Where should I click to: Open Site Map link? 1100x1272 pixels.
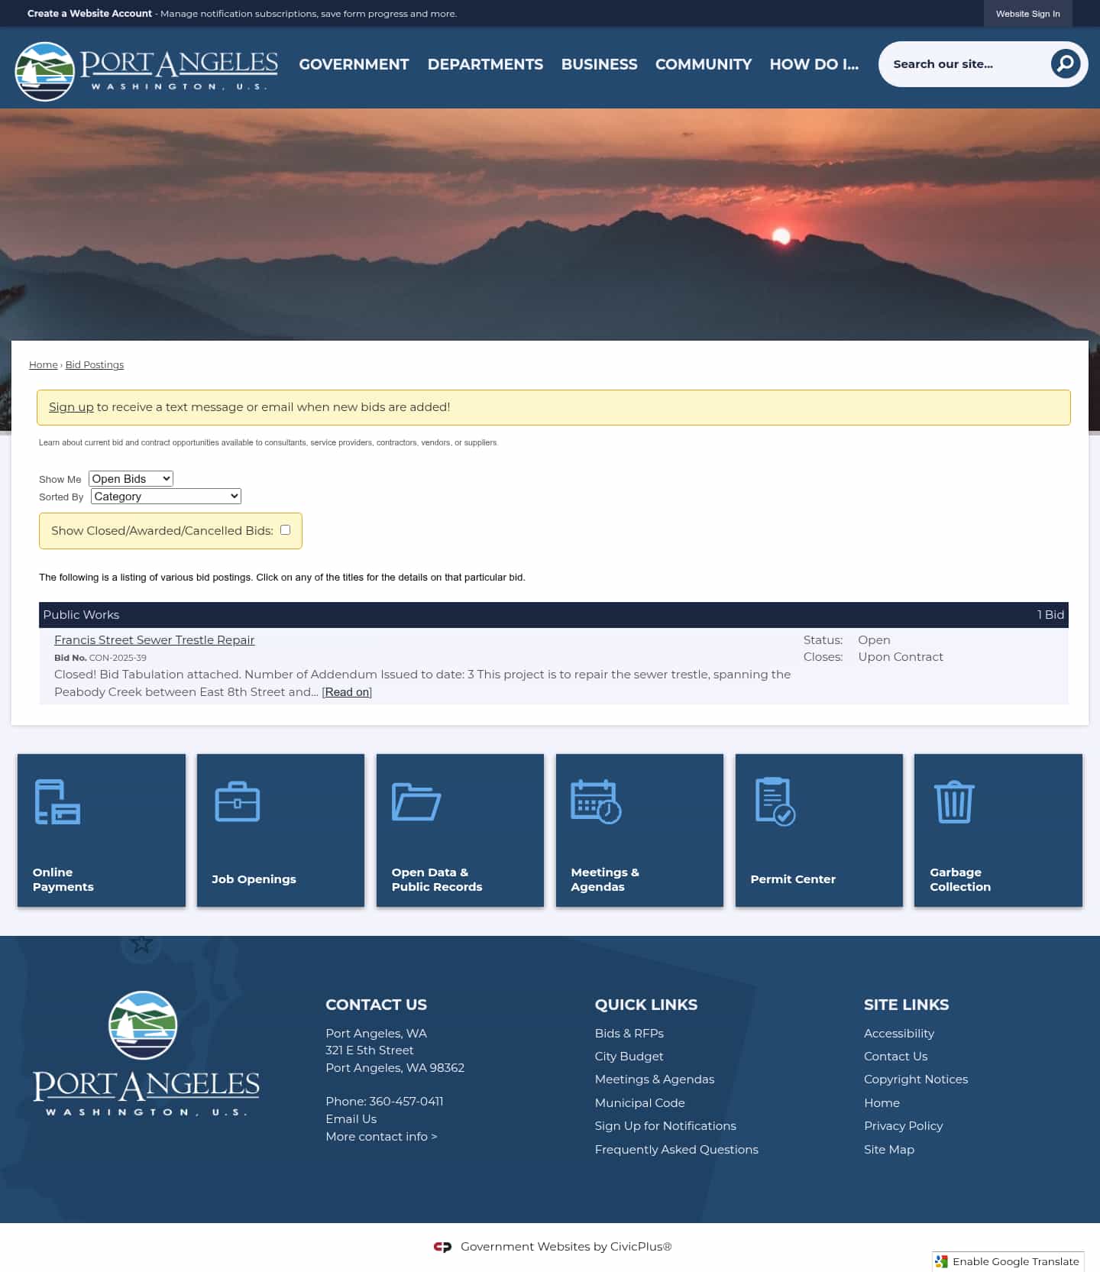pos(889,1150)
